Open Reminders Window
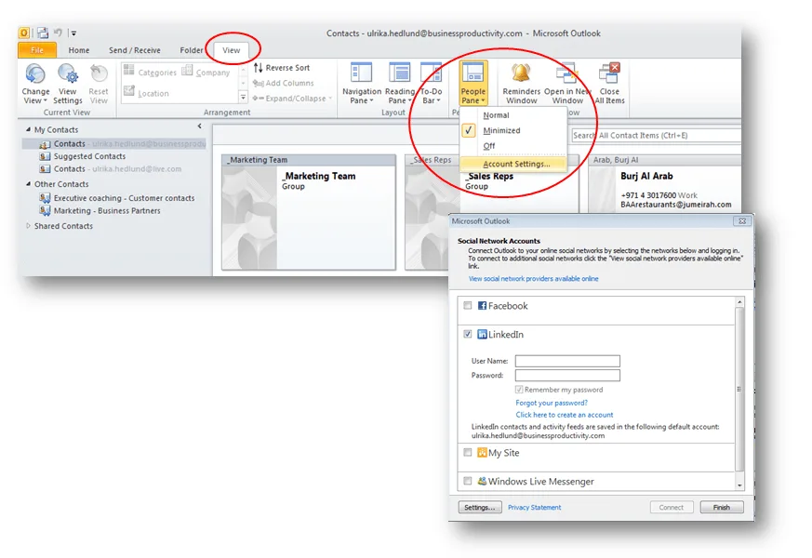 coord(521,84)
